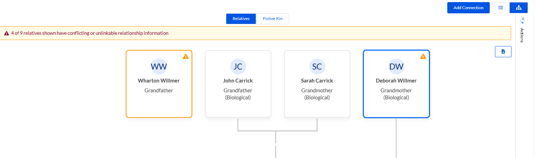Select Sarah Carrick name text
The height and width of the screenshot is (158, 535).
(317, 81)
